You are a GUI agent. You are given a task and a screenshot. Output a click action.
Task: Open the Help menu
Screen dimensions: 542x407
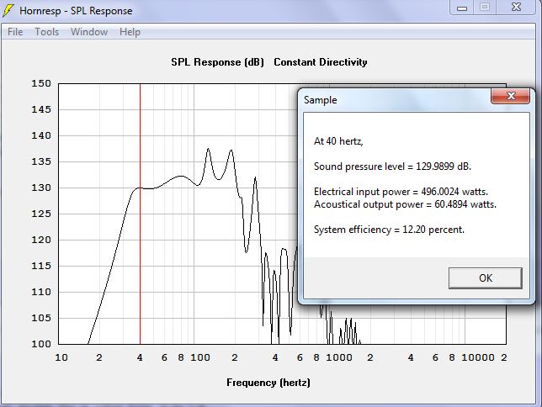(130, 32)
